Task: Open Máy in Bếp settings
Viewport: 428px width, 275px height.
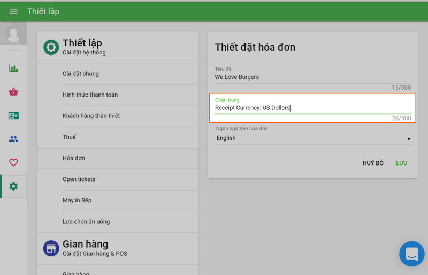Action: pyautogui.click(x=77, y=200)
